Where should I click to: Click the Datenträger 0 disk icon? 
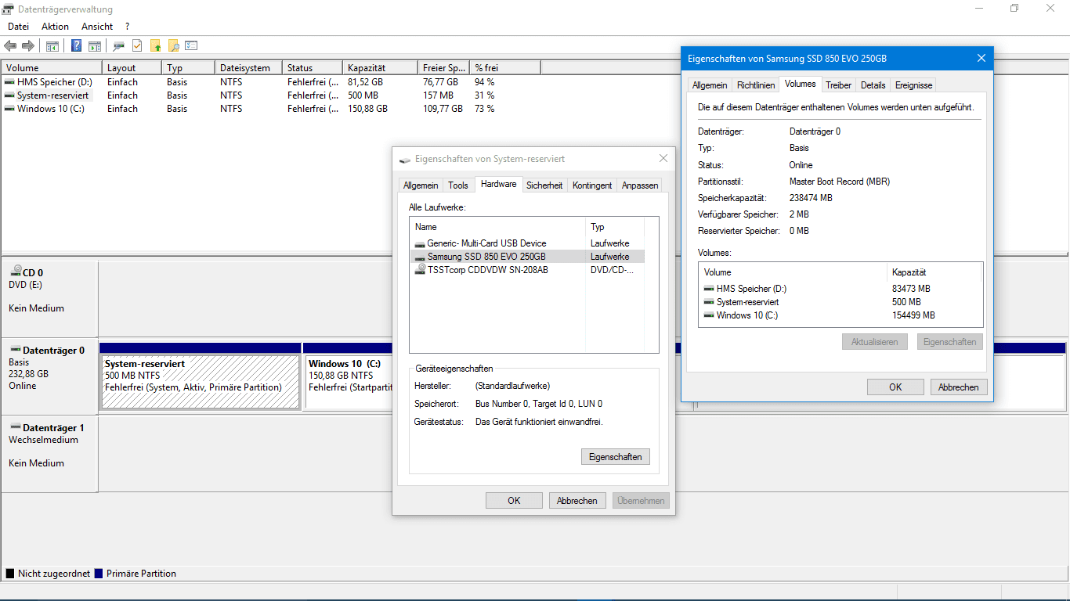(x=15, y=350)
